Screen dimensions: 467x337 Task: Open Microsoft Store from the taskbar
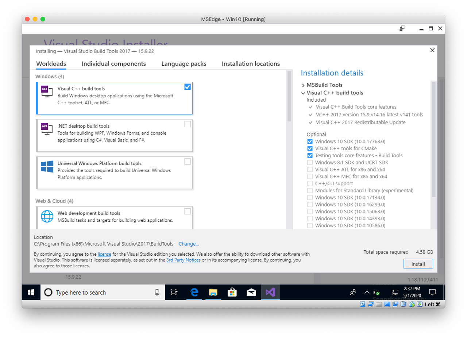click(232, 292)
